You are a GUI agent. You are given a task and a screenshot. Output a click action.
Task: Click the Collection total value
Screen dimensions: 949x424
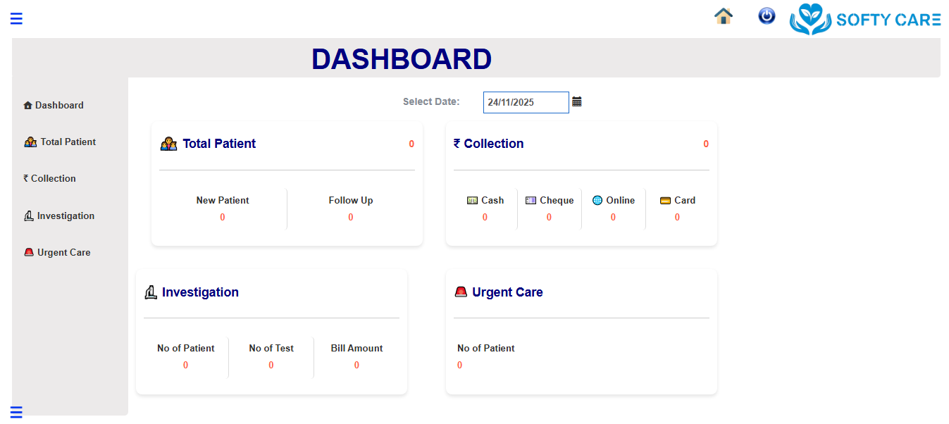(706, 144)
